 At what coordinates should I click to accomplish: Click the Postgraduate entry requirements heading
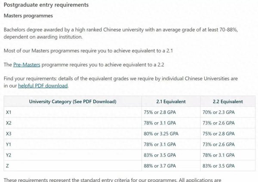pos(46,5)
